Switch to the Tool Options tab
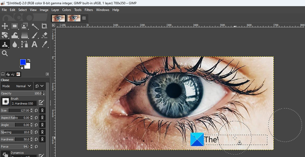The image size is (305, 157). 3,74
